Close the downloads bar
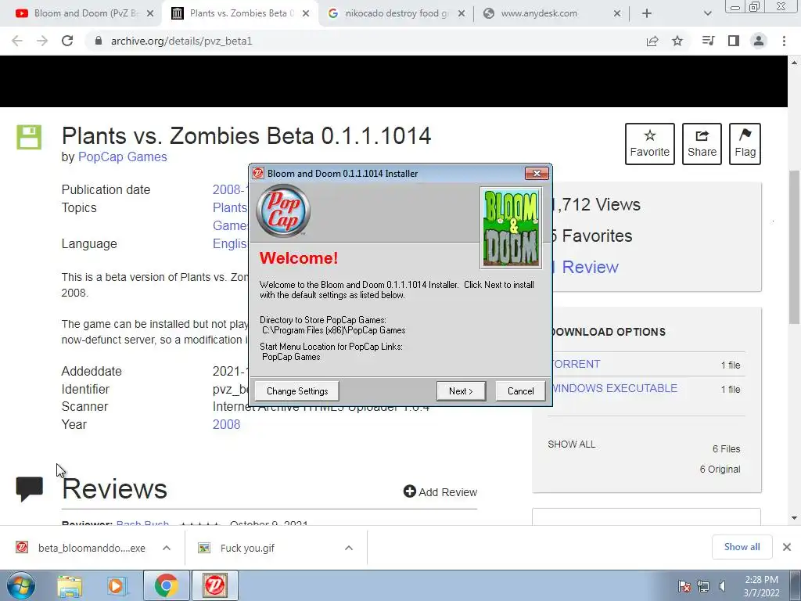This screenshot has width=801, height=601. point(787,547)
